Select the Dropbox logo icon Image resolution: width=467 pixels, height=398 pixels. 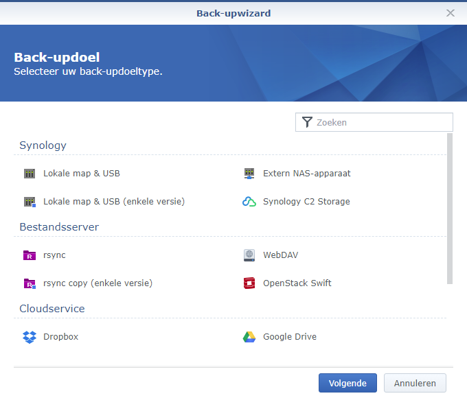pyautogui.click(x=30, y=337)
